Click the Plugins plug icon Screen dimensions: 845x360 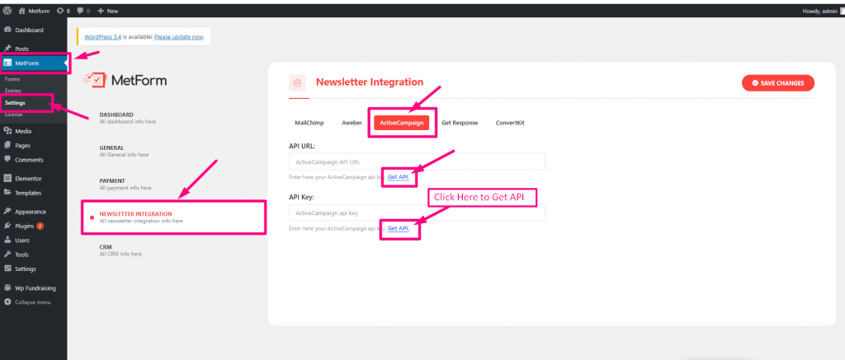click(7, 226)
